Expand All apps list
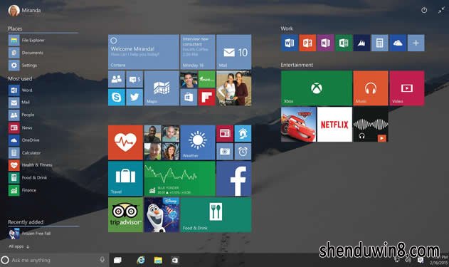 tap(19, 246)
